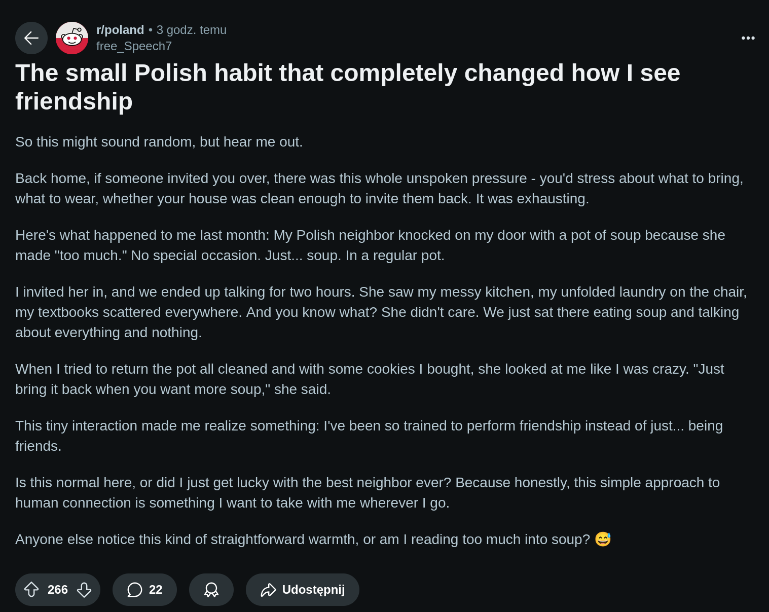This screenshot has width=769, height=612.
Task: Click the paragraph about the pot of soup
Action: (370, 245)
